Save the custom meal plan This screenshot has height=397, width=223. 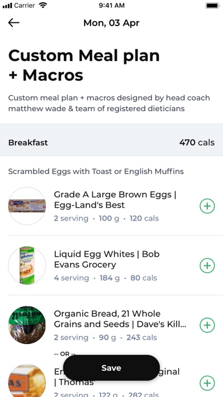click(x=111, y=368)
